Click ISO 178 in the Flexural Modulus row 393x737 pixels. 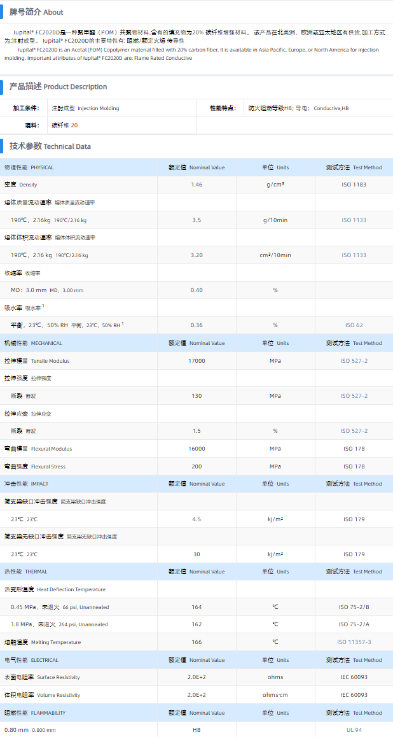pyautogui.click(x=354, y=449)
